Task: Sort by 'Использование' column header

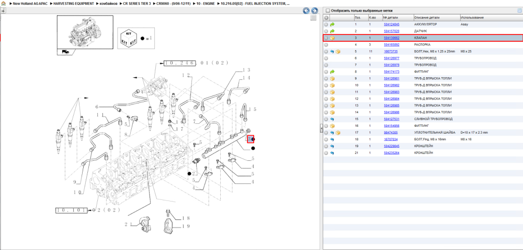Action: click(491, 18)
